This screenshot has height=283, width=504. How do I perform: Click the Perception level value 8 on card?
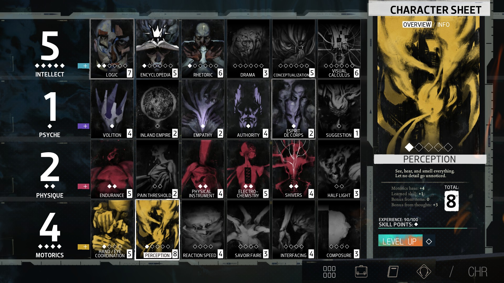click(175, 254)
